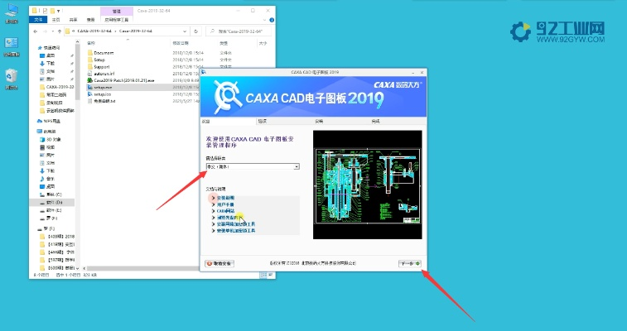
Task: Select the Setup folder in Explorer
Action: pos(99,60)
